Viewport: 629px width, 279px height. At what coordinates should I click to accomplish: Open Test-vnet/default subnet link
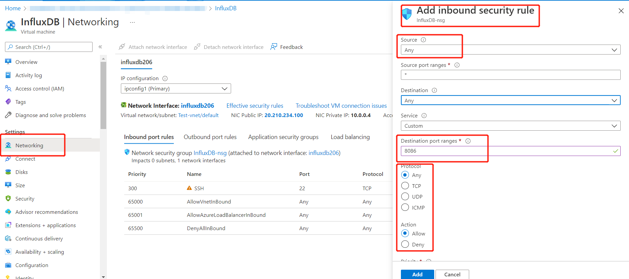pos(198,115)
